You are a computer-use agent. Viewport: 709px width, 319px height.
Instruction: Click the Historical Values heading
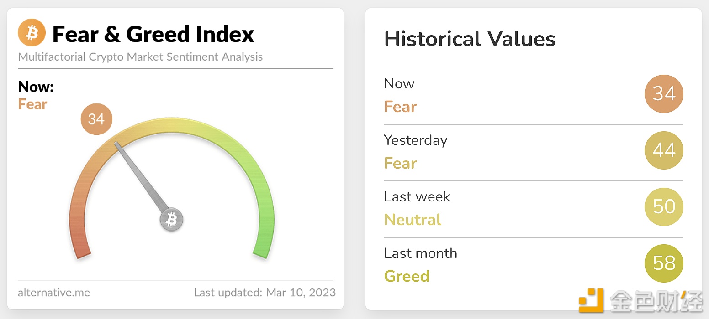[x=470, y=39]
